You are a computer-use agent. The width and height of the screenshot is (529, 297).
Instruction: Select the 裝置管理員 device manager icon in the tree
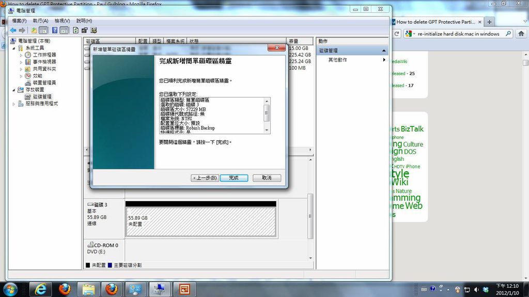(x=28, y=82)
